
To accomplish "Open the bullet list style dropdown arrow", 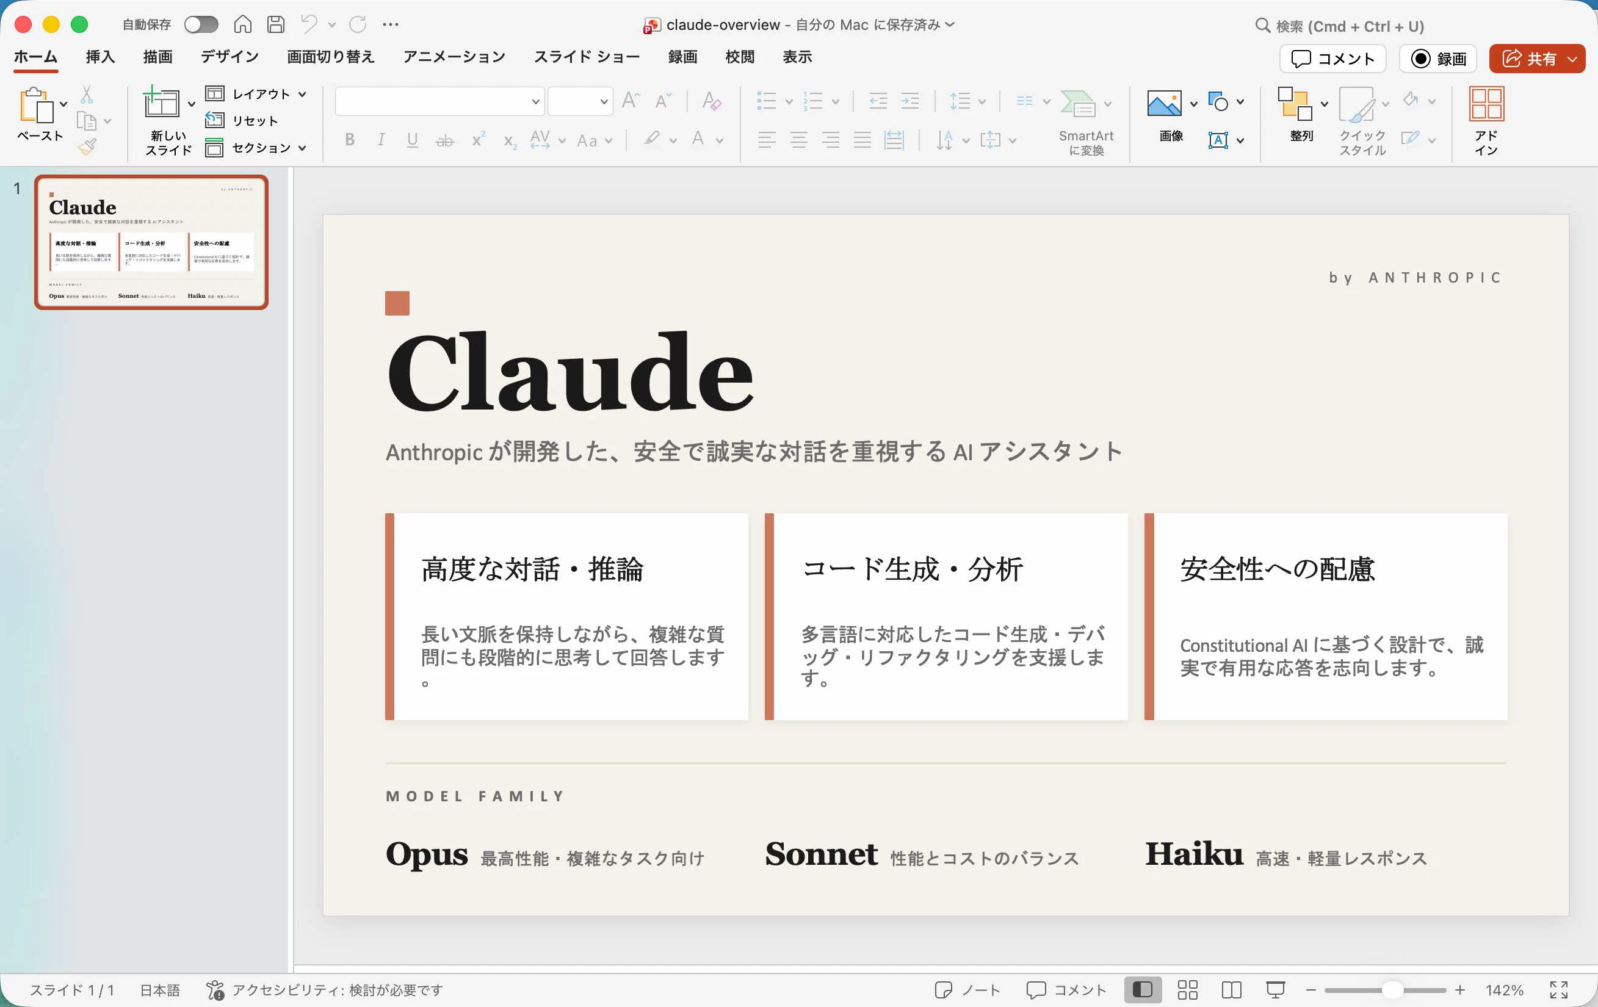I will 789,101.
